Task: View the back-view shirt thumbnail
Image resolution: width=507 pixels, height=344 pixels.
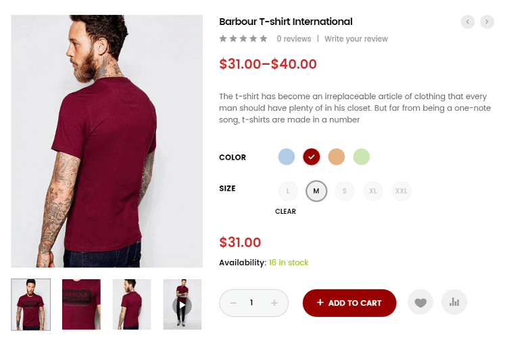Action: pyautogui.click(x=132, y=305)
